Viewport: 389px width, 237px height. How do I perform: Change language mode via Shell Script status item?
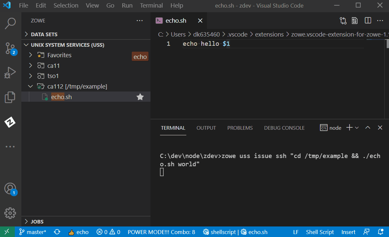pyautogui.click(x=320, y=232)
